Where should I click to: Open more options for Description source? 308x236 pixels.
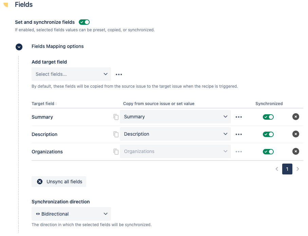click(x=239, y=134)
